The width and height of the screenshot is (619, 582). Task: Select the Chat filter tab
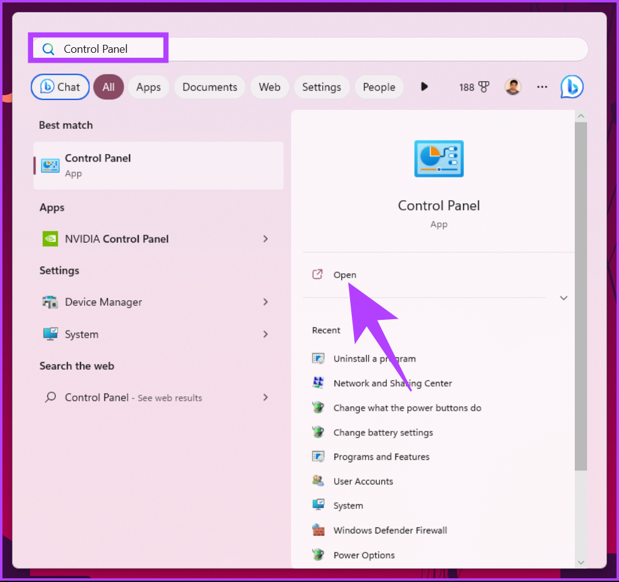pos(60,87)
